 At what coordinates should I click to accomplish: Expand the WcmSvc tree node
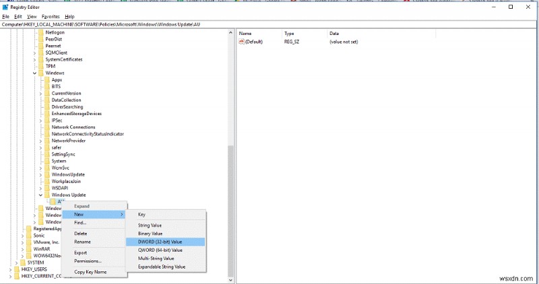[x=40, y=168]
